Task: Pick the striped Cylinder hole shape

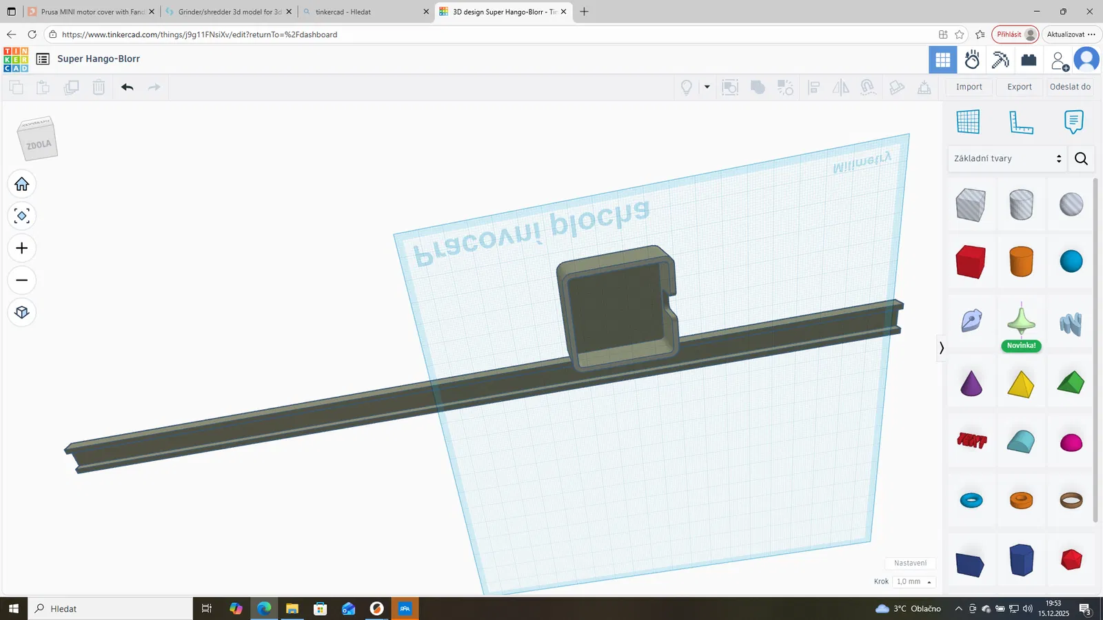Action: pyautogui.click(x=1021, y=205)
